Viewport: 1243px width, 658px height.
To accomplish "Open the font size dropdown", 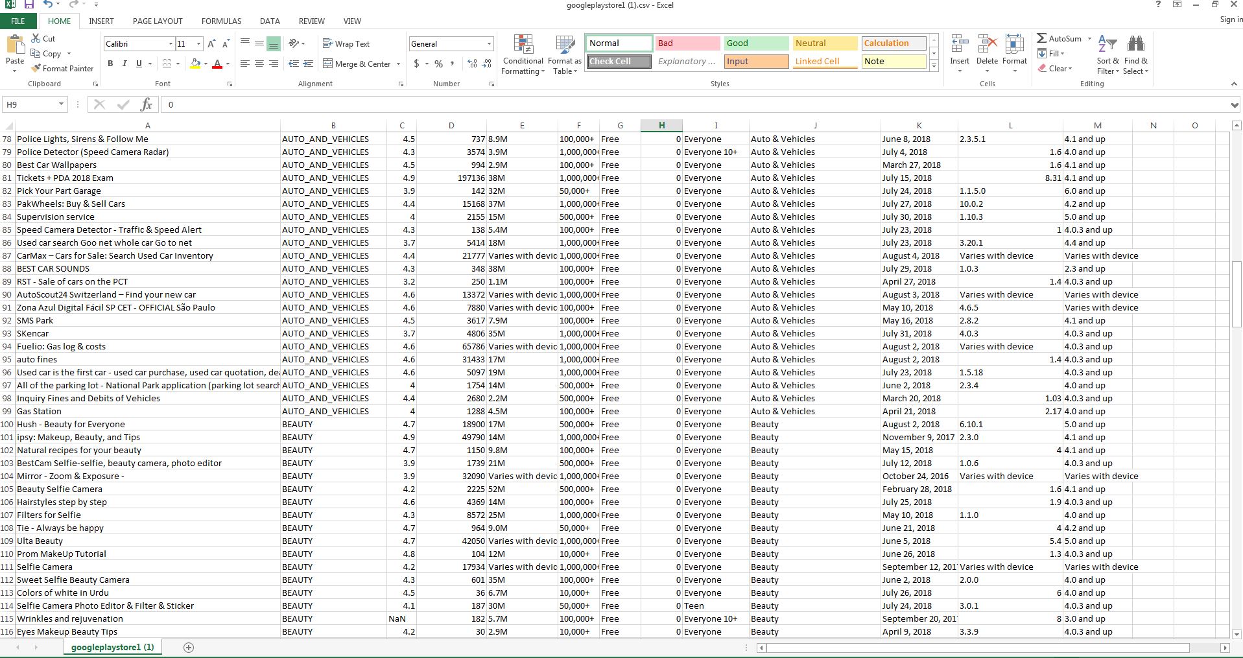I will (x=199, y=43).
